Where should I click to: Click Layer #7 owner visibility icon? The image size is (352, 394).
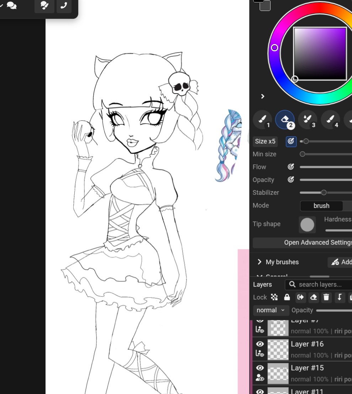259,330
